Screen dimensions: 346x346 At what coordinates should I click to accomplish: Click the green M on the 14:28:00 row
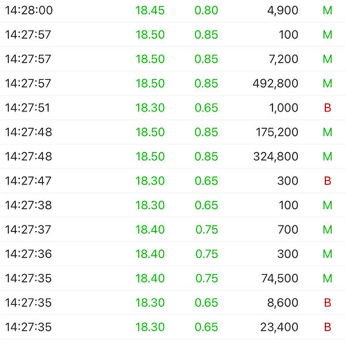[x=328, y=10]
